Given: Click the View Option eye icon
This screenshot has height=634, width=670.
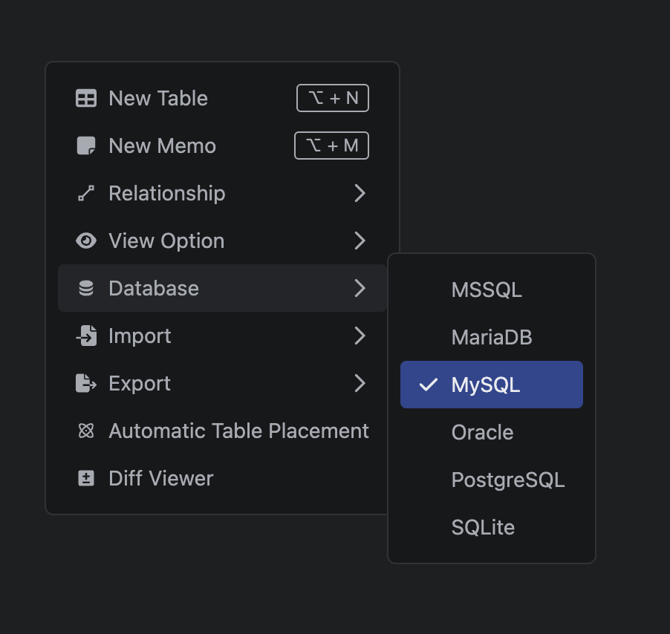Looking at the screenshot, I should click(x=86, y=241).
